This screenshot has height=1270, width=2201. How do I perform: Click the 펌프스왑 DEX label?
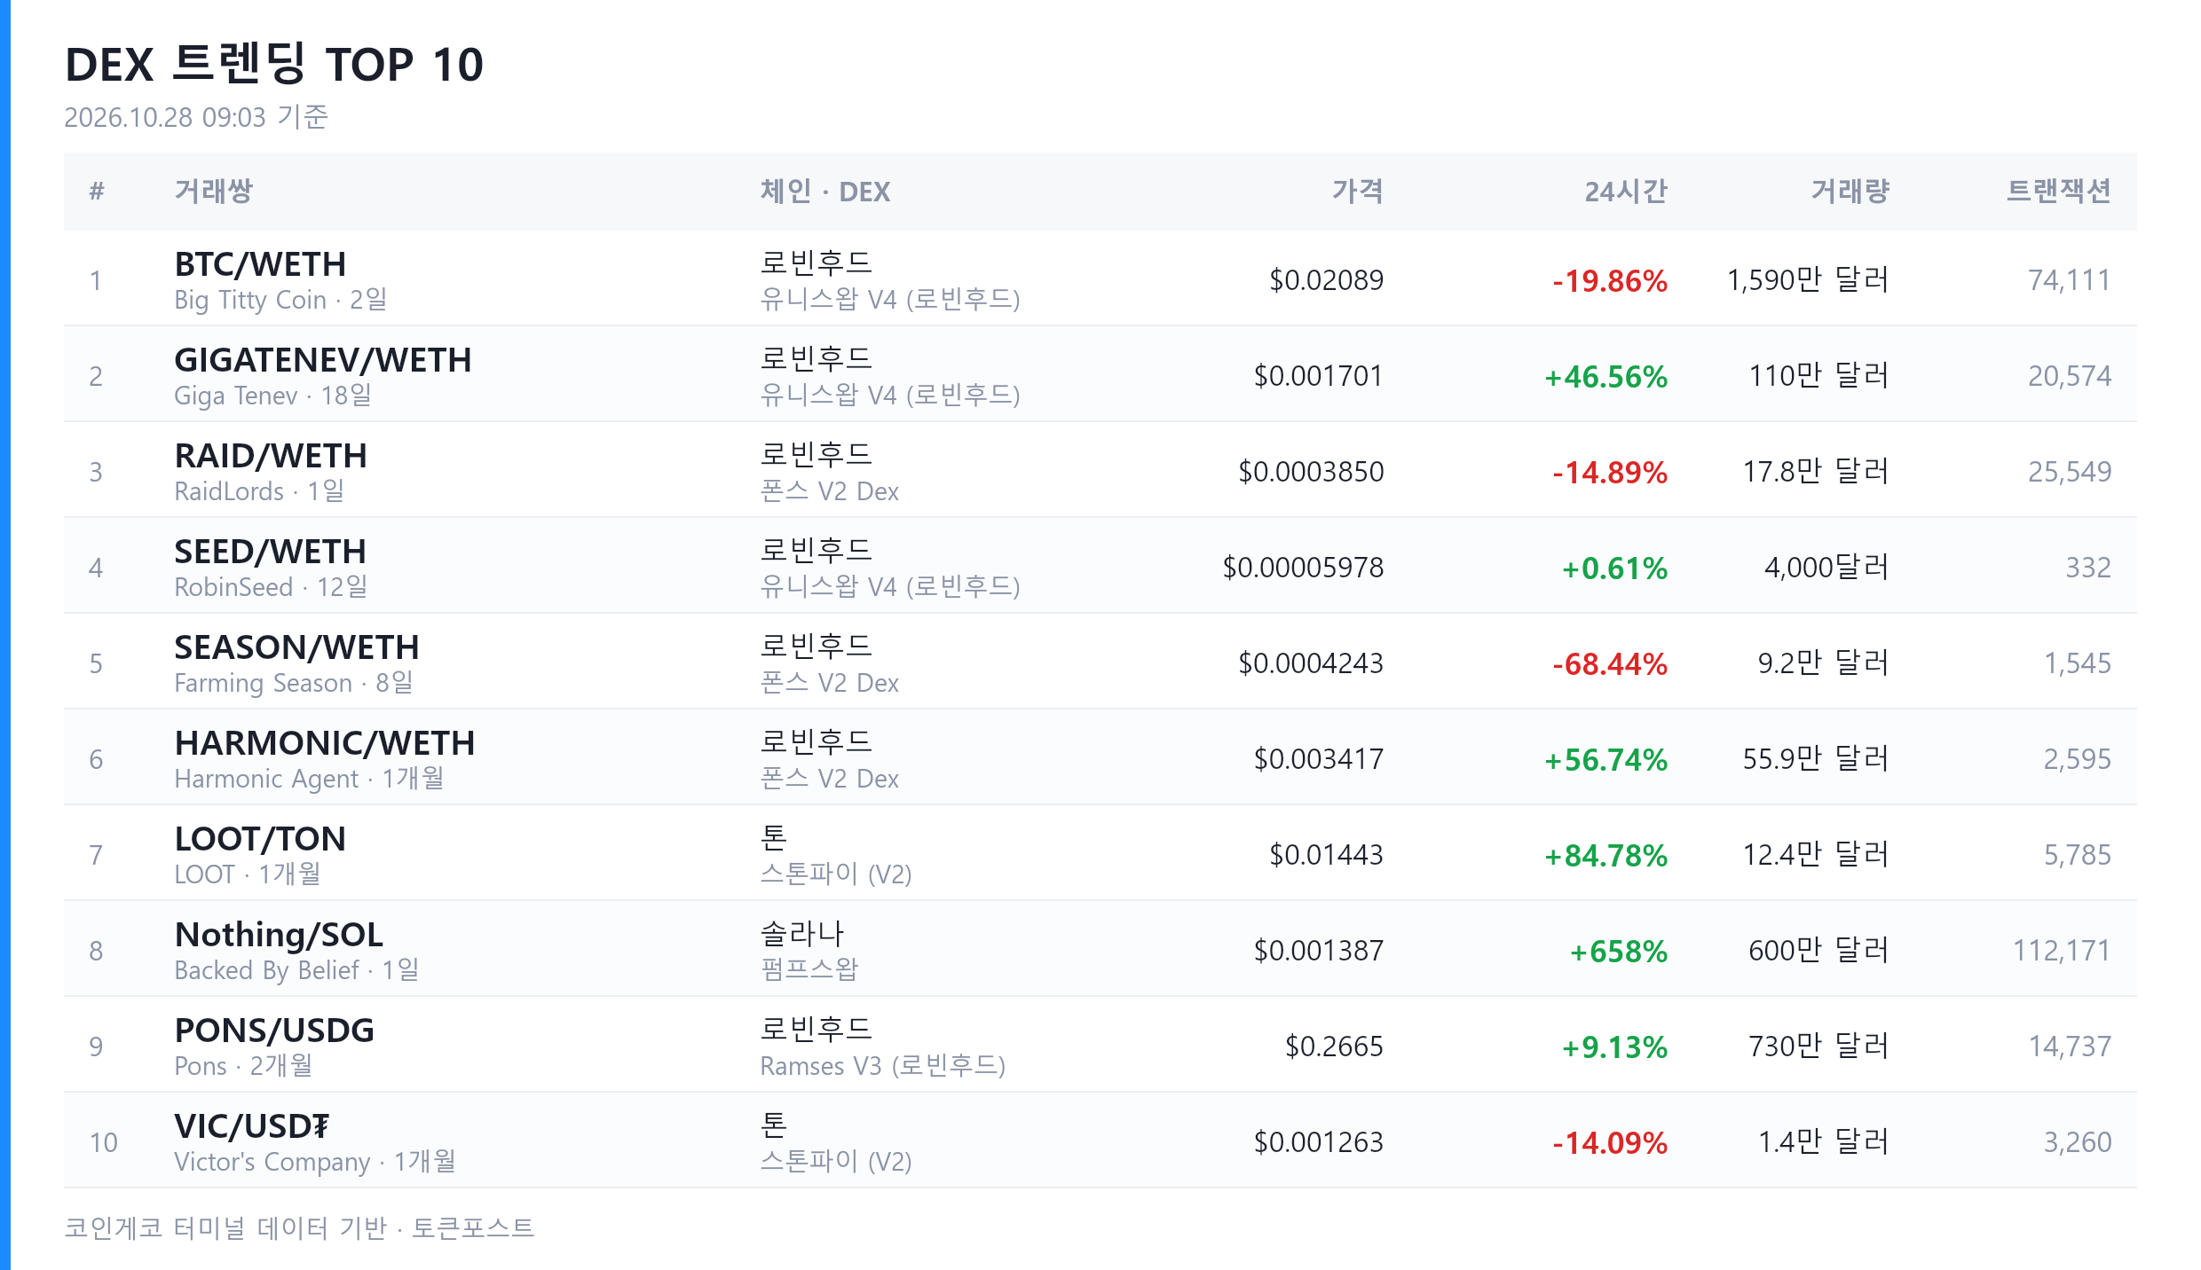coord(809,969)
